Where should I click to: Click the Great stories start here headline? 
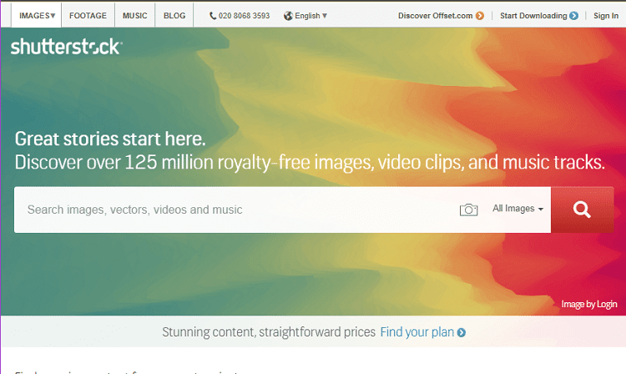[110, 139]
